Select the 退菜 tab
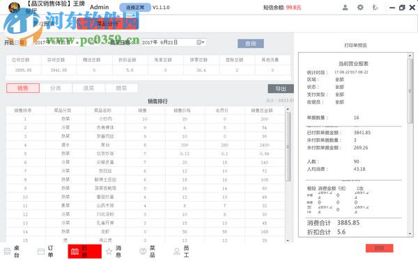 click(x=88, y=88)
